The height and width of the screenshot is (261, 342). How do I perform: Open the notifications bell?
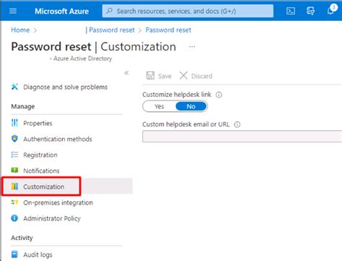coord(331,10)
